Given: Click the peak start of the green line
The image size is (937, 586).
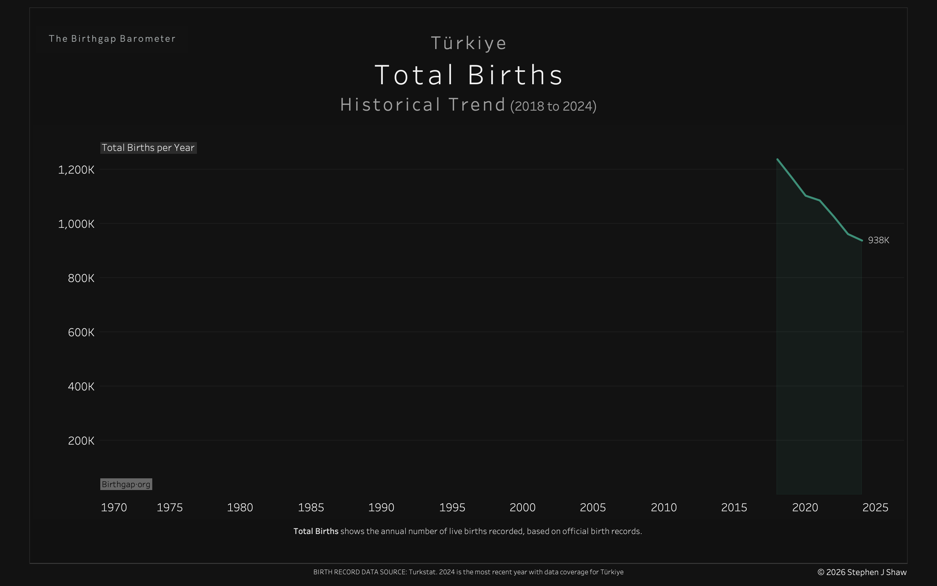Looking at the screenshot, I should [x=777, y=159].
